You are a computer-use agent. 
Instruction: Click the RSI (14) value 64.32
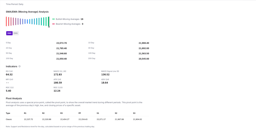tap(9, 74)
